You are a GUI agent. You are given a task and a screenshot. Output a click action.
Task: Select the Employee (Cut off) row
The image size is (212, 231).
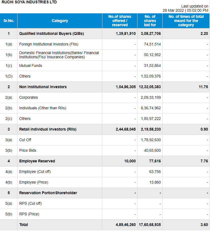click(35, 172)
